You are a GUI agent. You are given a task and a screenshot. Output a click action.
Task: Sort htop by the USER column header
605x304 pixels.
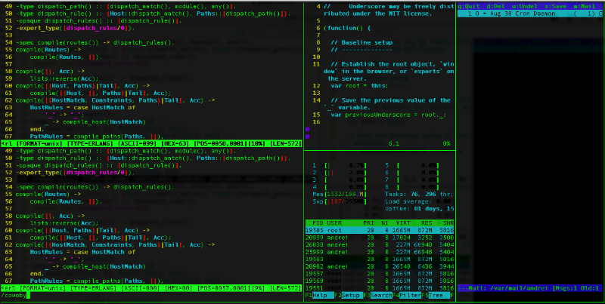pyautogui.click(x=334, y=223)
